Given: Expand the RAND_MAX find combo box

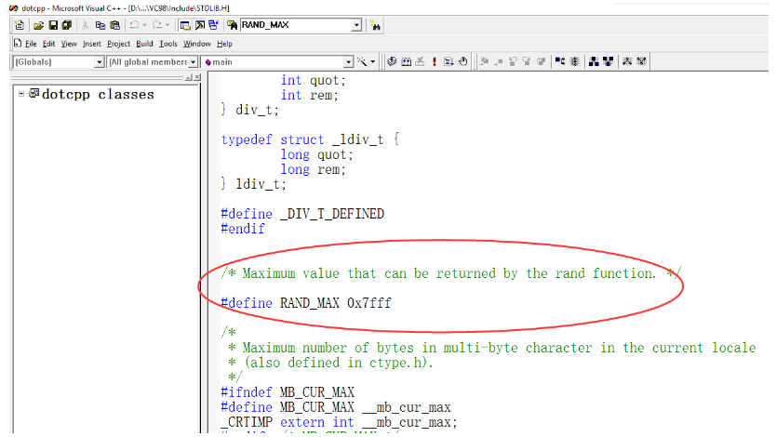Looking at the screenshot, I should point(358,24).
